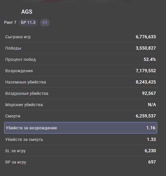Select the Победы stat row
Screen dimensions: 166x176
point(81,48)
